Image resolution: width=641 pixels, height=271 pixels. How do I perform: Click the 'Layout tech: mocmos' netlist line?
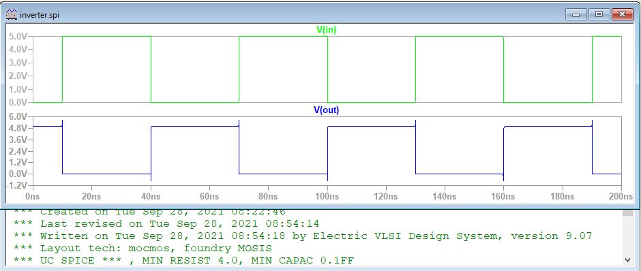[x=143, y=248]
